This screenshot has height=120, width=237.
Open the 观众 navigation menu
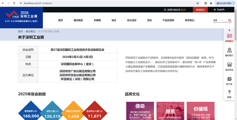[x=114, y=20]
